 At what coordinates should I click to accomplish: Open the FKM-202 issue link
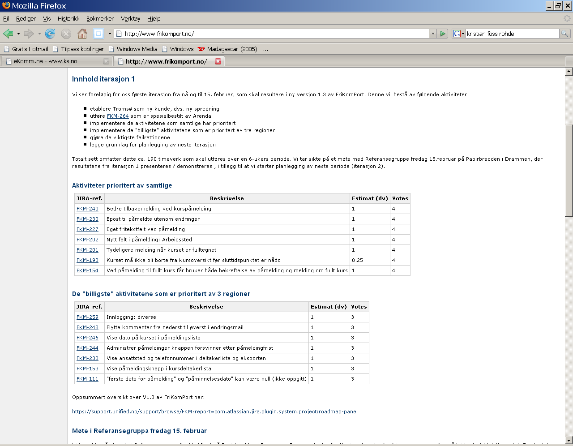87,240
